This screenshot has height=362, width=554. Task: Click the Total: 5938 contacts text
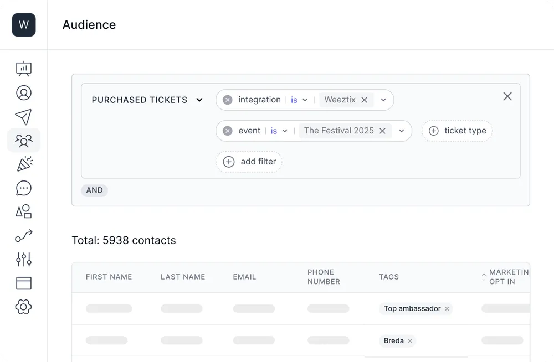[x=124, y=241]
